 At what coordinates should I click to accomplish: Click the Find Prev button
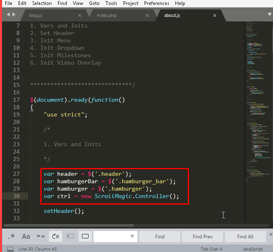tap(203, 236)
